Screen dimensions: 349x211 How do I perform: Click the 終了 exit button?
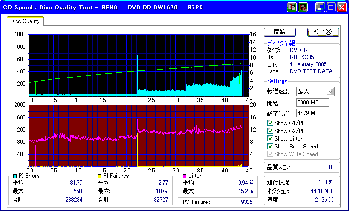(323, 32)
